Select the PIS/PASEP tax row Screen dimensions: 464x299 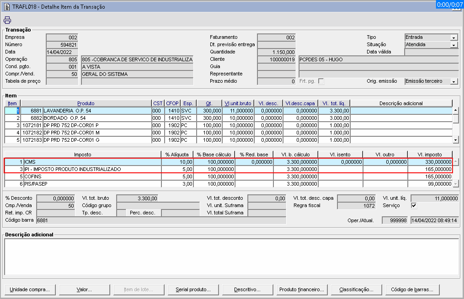(229, 184)
